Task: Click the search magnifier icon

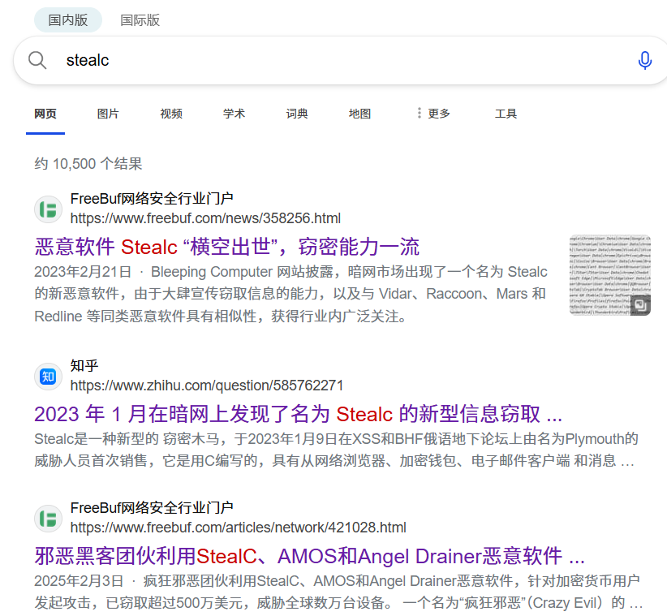Action: (37, 60)
